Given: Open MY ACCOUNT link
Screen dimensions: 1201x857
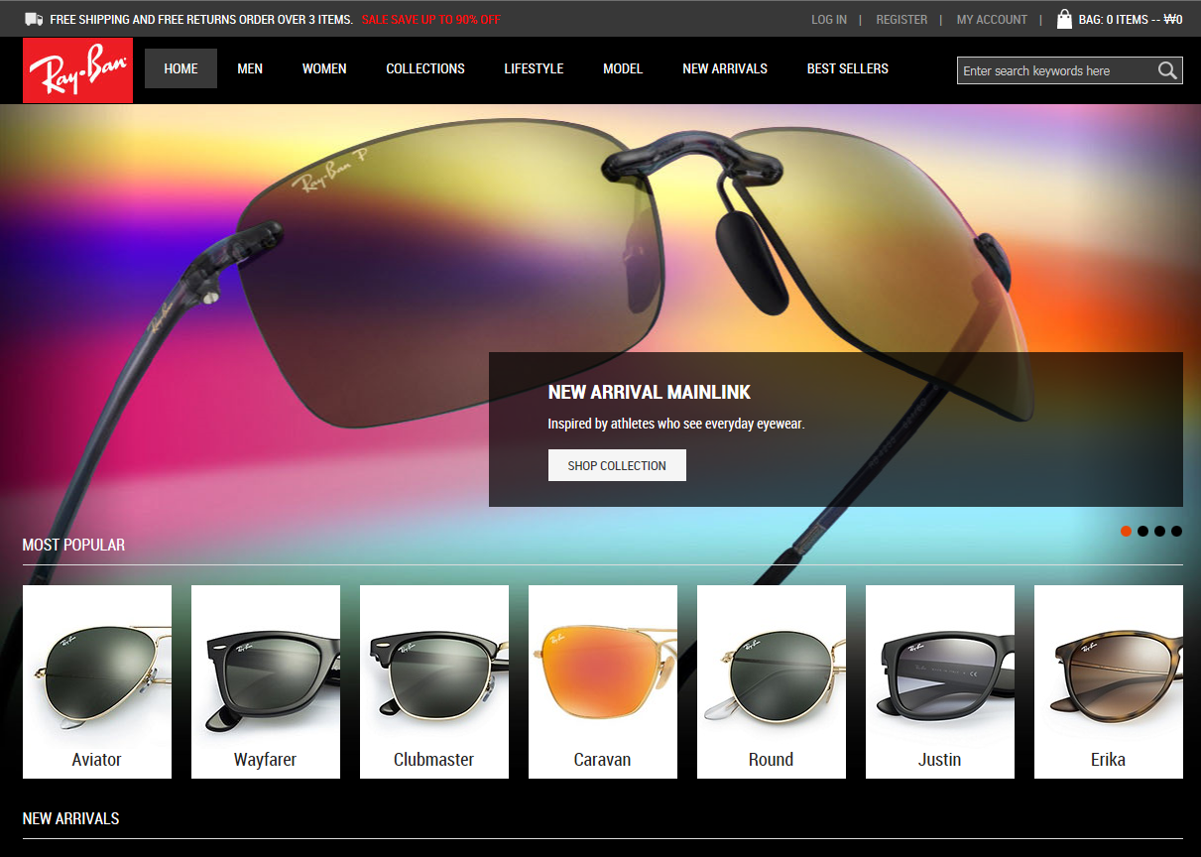Looking at the screenshot, I should click(x=992, y=19).
